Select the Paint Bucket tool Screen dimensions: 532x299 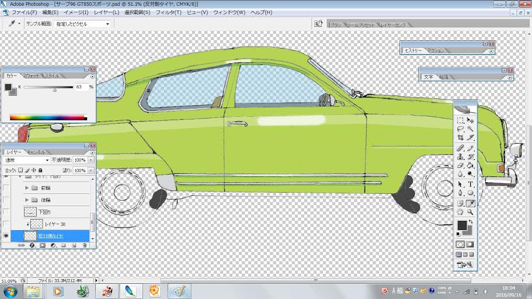[470, 165]
